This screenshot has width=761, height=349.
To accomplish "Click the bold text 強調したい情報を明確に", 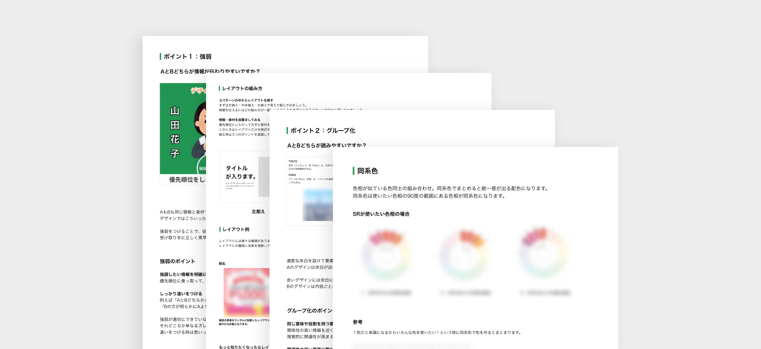I will (183, 274).
